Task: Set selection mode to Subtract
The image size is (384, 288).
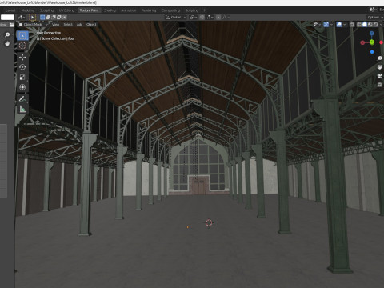Action: point(54,18)
